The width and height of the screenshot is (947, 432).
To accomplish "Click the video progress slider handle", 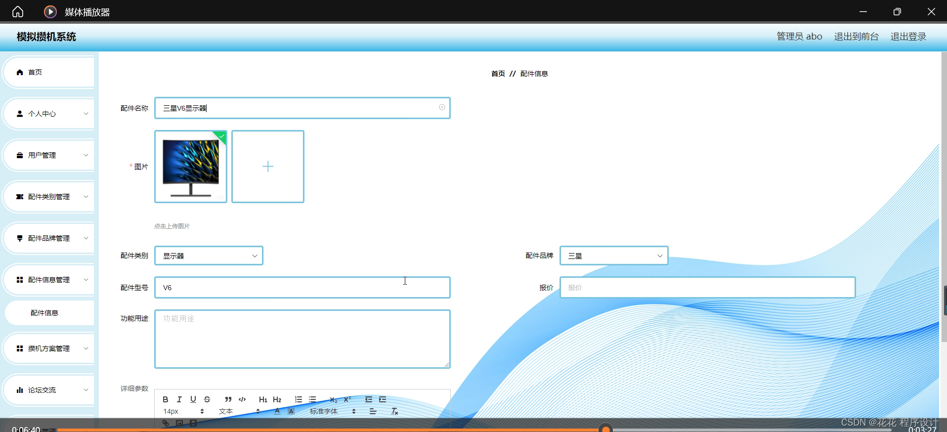I will [605, 429].
